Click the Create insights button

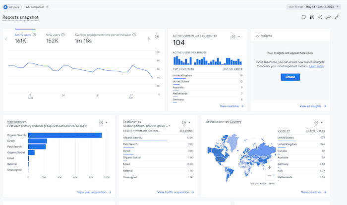290,77
